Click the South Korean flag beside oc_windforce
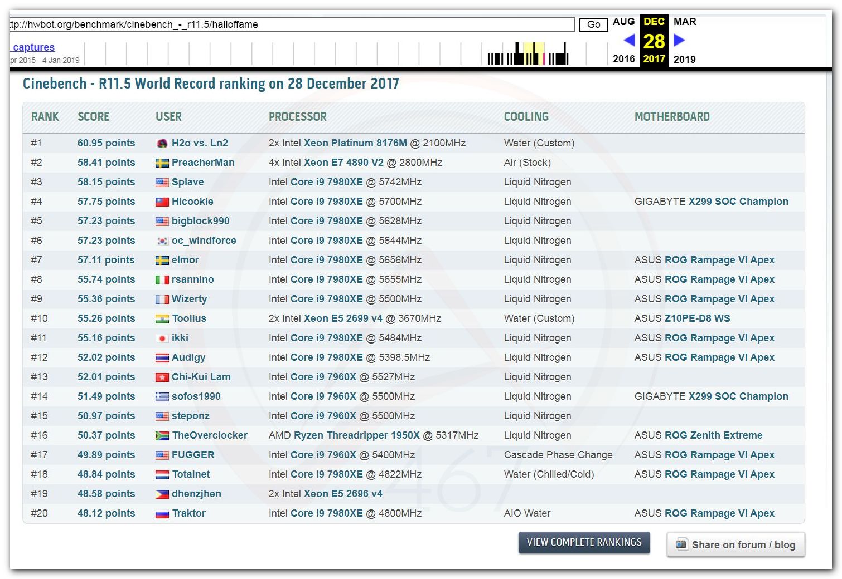Image resolution: width=842 pixels, height=579 pixels. tap(162, 241)
